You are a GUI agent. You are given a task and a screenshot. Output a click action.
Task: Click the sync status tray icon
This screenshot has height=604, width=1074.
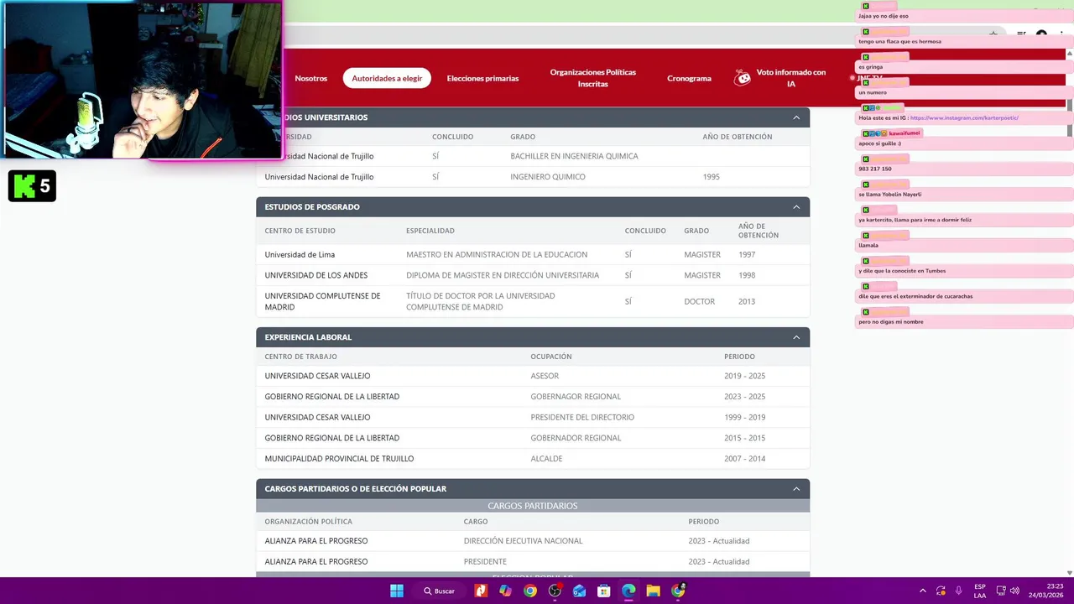point(941,591)
